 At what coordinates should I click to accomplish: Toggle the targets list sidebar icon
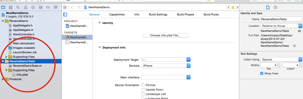(x=65, y=14)
